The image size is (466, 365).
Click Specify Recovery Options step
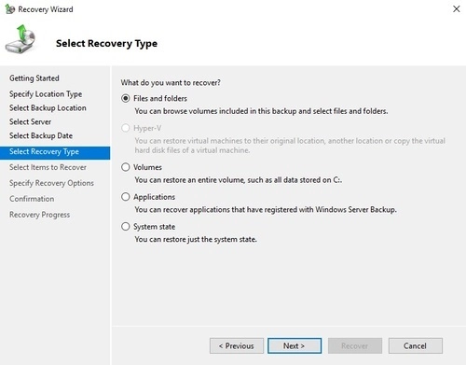pyautogui.click(x=51, y=183)
